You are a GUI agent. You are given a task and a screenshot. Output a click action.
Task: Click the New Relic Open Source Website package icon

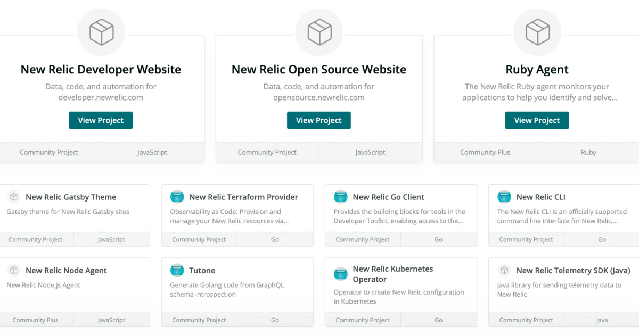point(319,32)
